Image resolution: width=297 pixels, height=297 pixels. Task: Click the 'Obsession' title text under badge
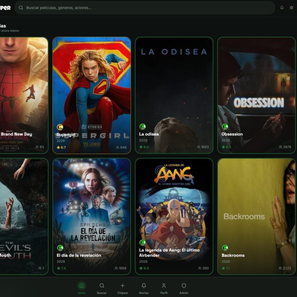[232, 134]
